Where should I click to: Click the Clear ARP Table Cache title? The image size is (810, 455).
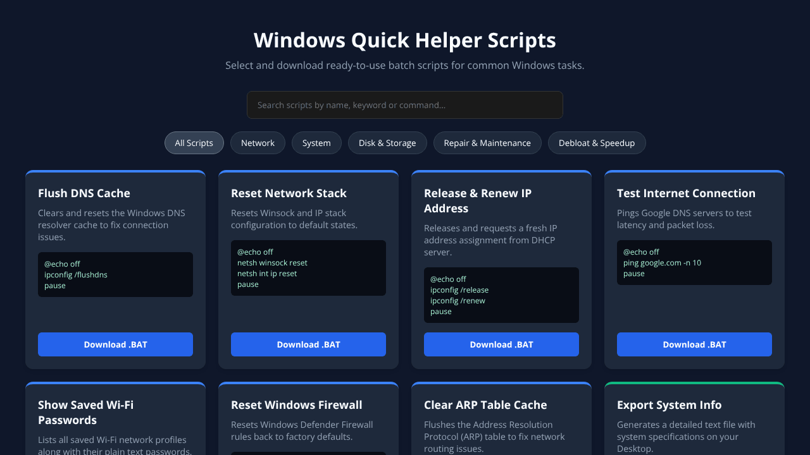485,405
